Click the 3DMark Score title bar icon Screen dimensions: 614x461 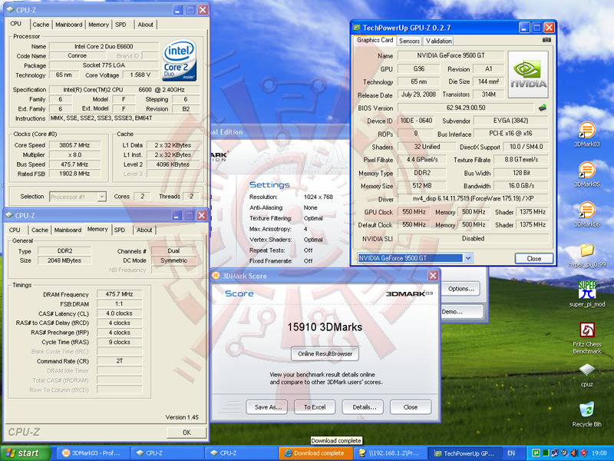click(216, 276)
